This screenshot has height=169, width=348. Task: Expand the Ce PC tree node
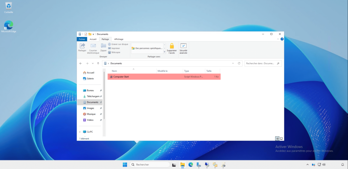[80, 132]
